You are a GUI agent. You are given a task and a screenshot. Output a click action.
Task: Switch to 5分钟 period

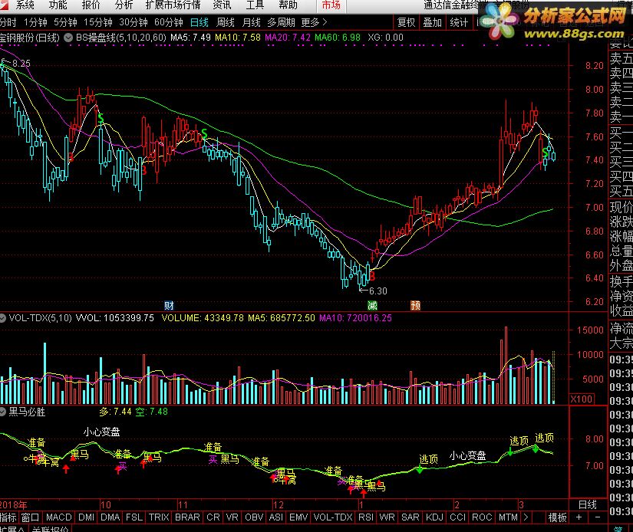(65, 22)
